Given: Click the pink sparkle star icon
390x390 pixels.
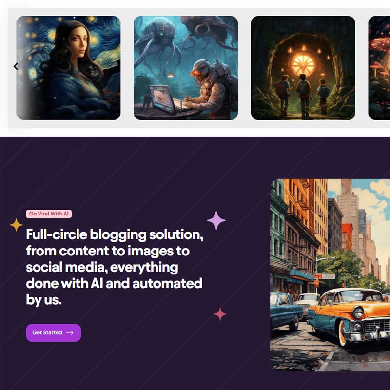Looking at the screenshot, I should pos(220,314).
